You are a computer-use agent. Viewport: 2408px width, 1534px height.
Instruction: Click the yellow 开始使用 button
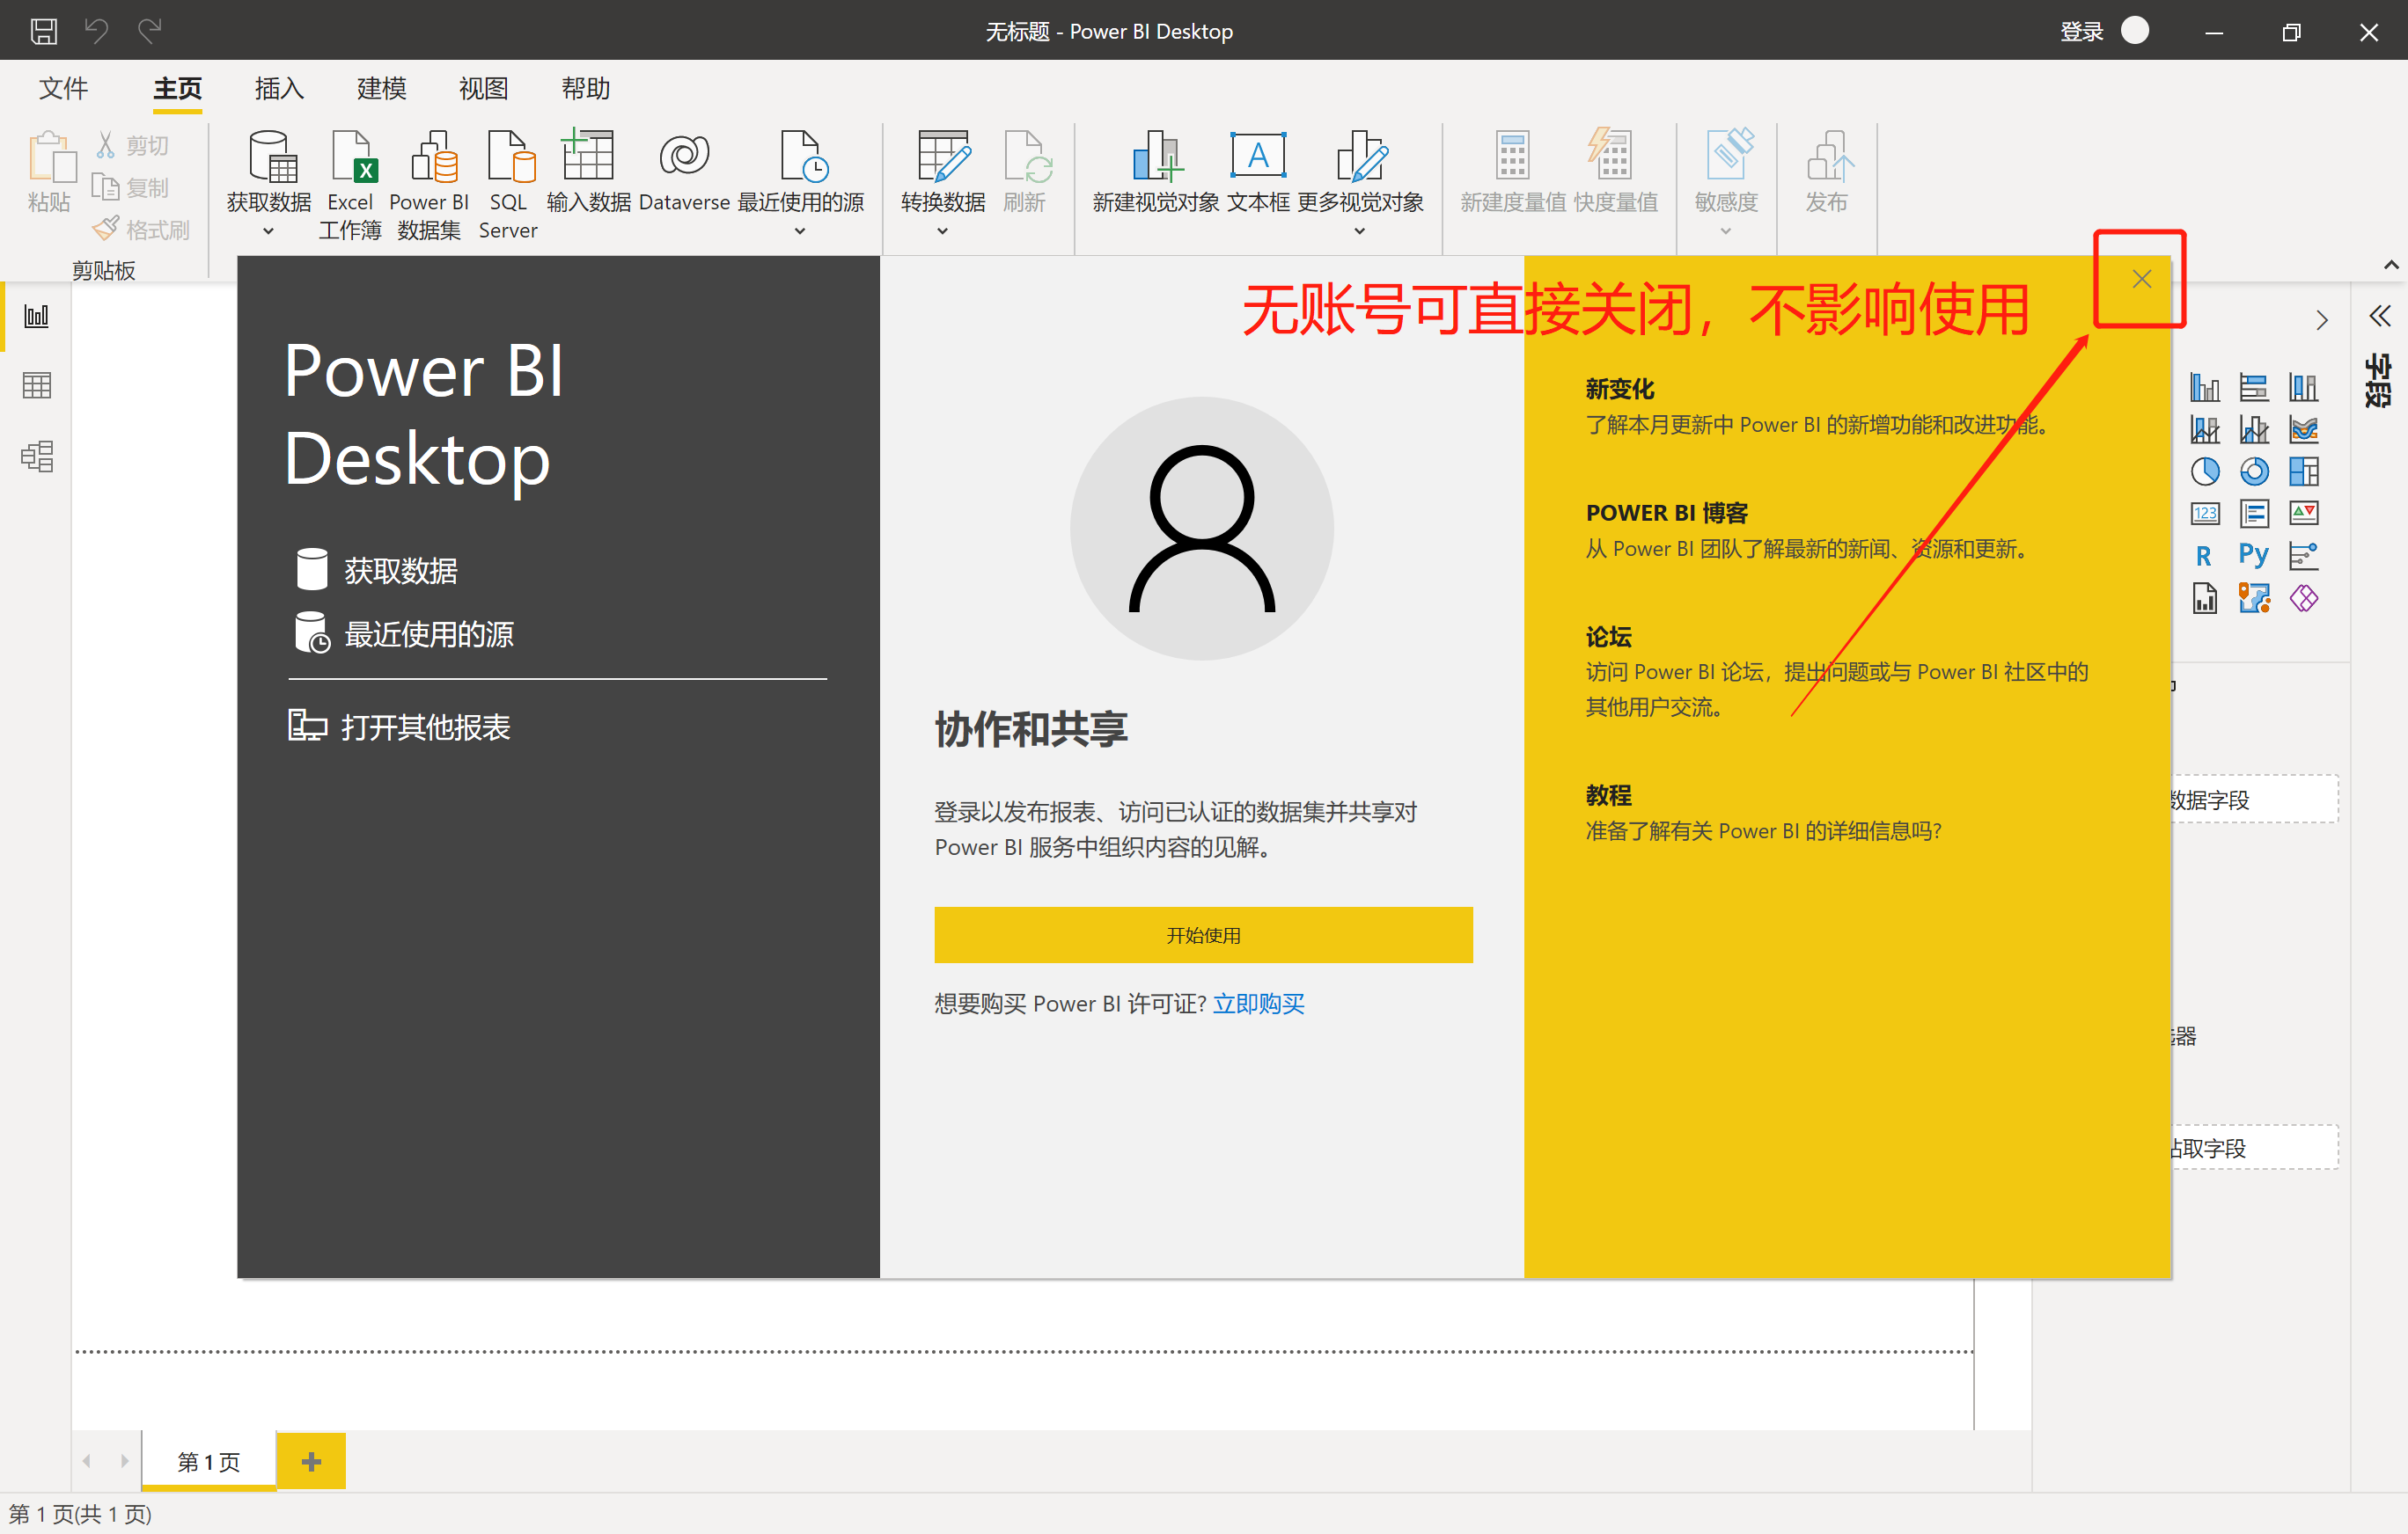pyautogui.click(x=1203, y=934)
